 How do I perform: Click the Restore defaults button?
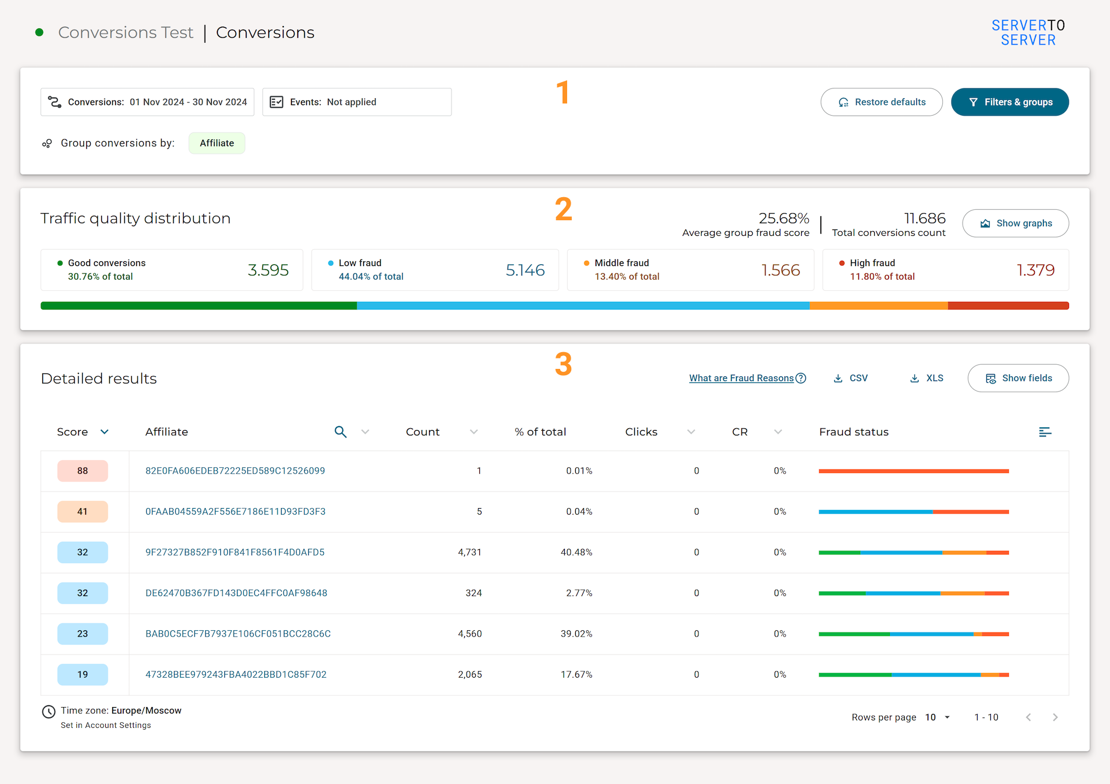point(882,102)
